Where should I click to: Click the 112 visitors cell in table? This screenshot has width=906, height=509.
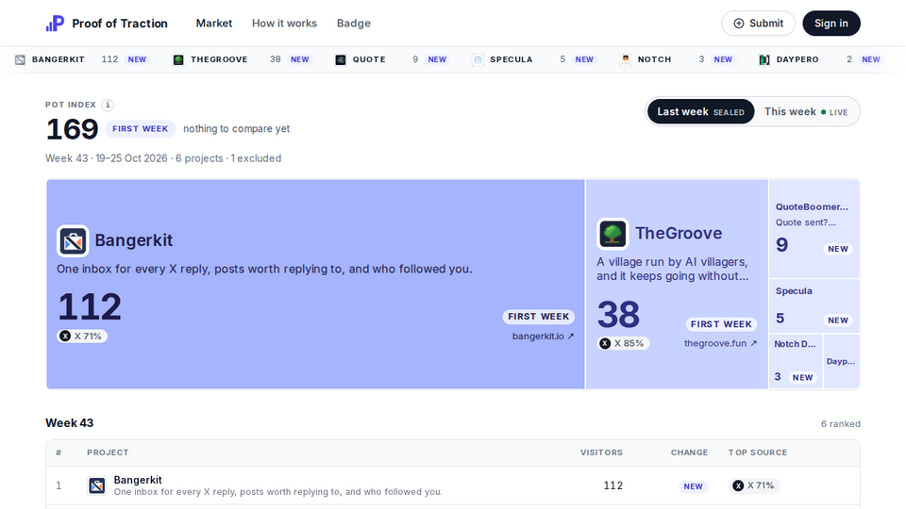click(x=613, y=486)
